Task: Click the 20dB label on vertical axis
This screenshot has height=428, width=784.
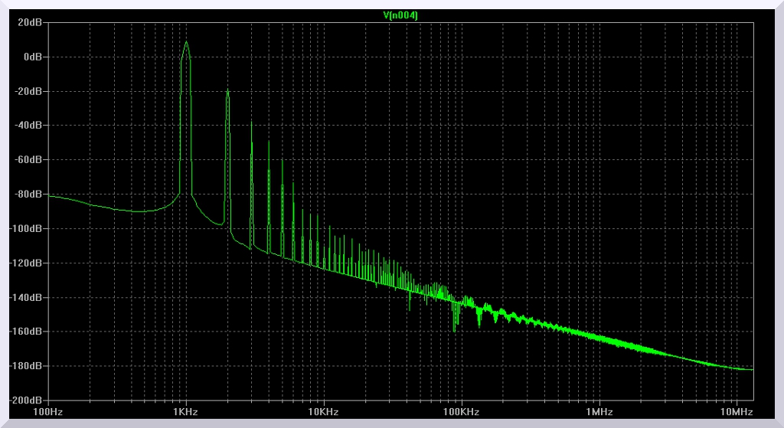Action: [x=31, y=22]
